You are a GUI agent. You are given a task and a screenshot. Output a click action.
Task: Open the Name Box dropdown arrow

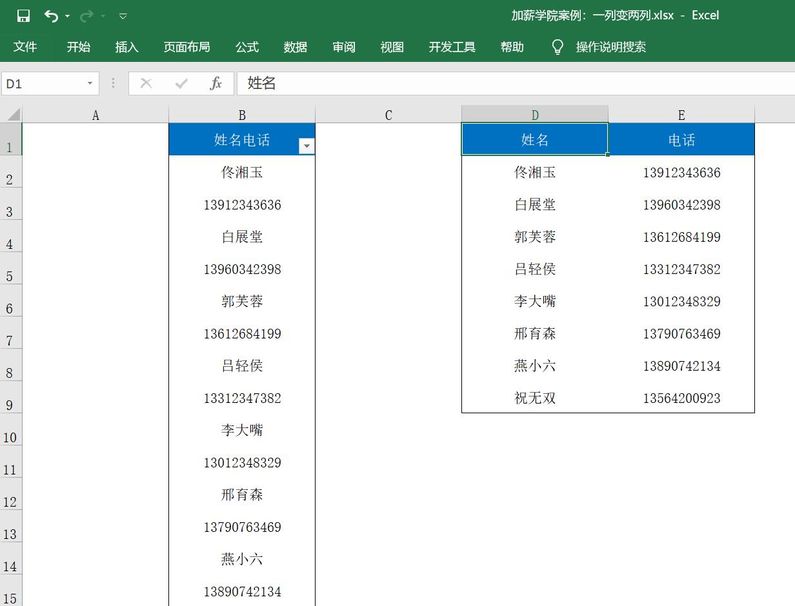click(x=90, y=83)
